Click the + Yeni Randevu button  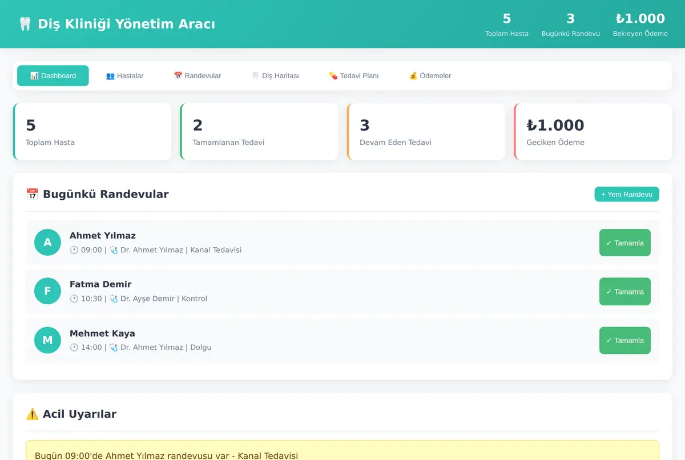click(627, 194)
